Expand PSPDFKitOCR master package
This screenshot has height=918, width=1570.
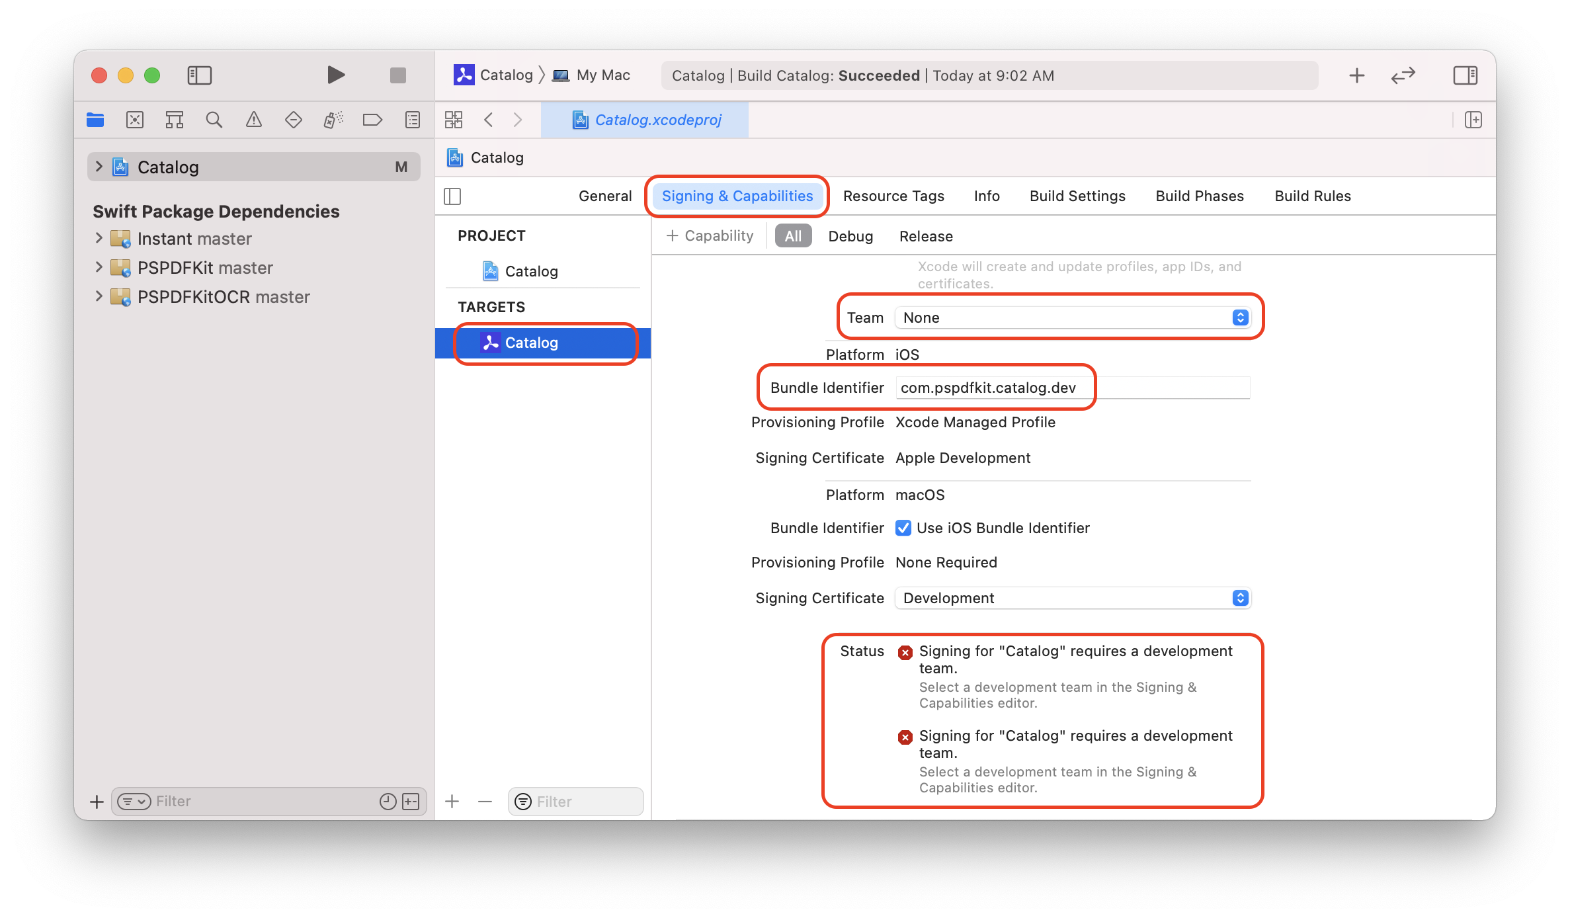pyautogui.click(x=99, y=296)
